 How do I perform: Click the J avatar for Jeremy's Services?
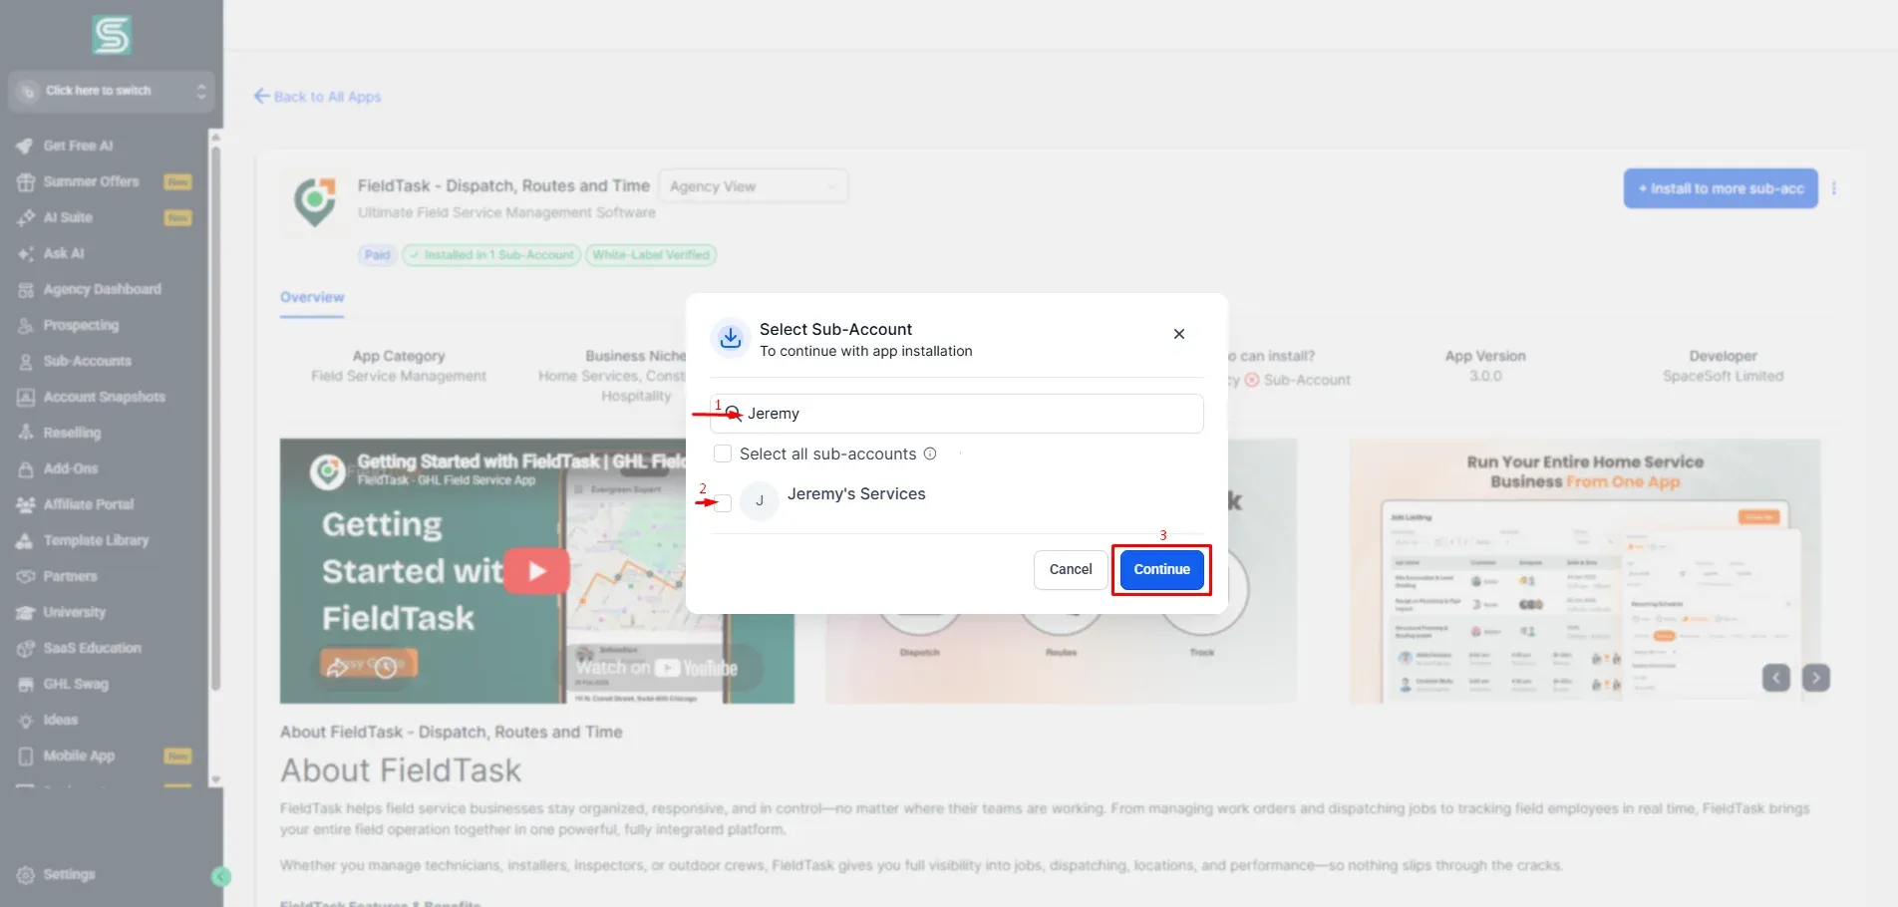coord(760,501)
